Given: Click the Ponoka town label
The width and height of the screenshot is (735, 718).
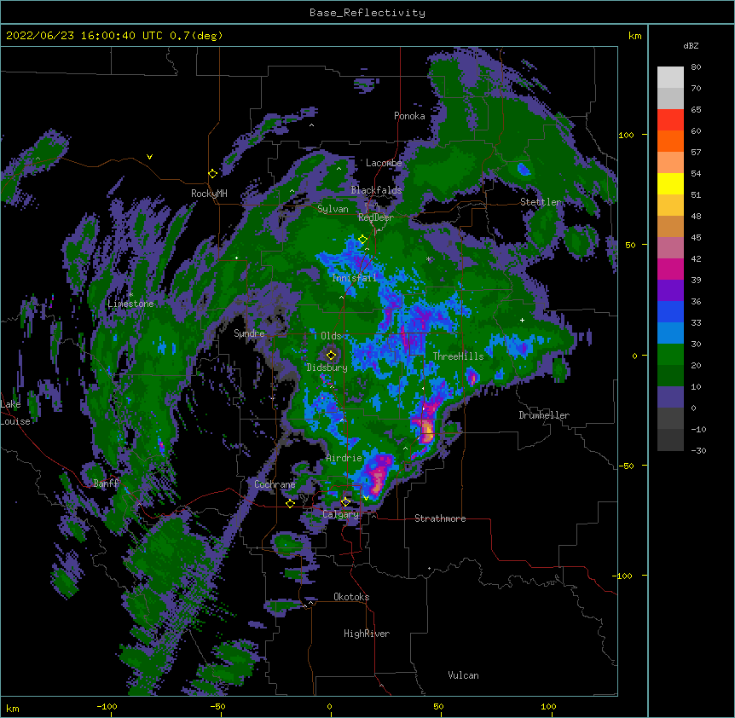Looking at the screenshot, I should (409, 116).
